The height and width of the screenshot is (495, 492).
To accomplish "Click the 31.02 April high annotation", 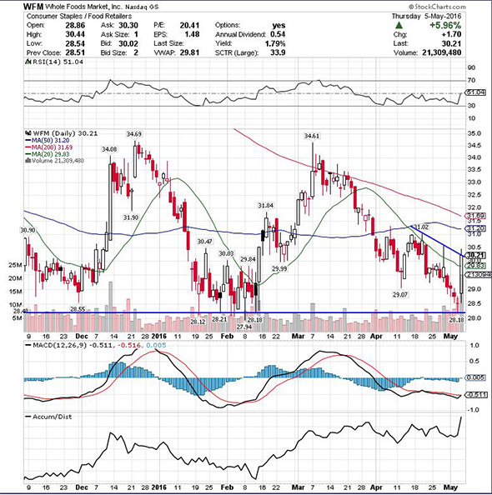I will click(x=421, y=227).
